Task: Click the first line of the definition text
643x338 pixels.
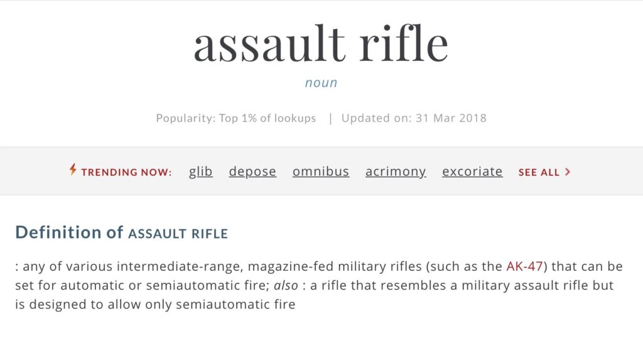Action: pos(319,267)
